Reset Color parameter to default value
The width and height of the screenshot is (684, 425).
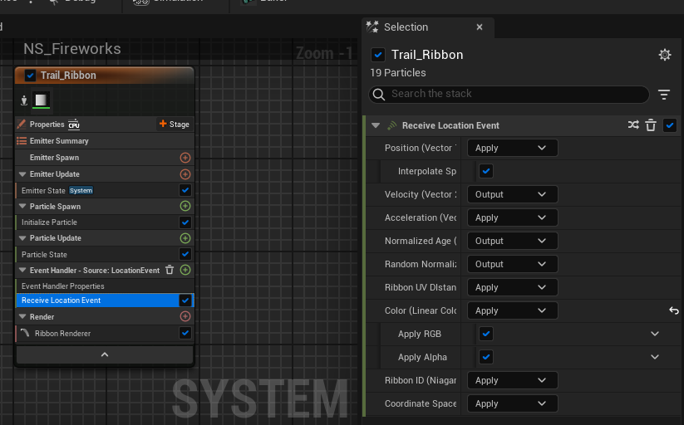click(674, 310)
